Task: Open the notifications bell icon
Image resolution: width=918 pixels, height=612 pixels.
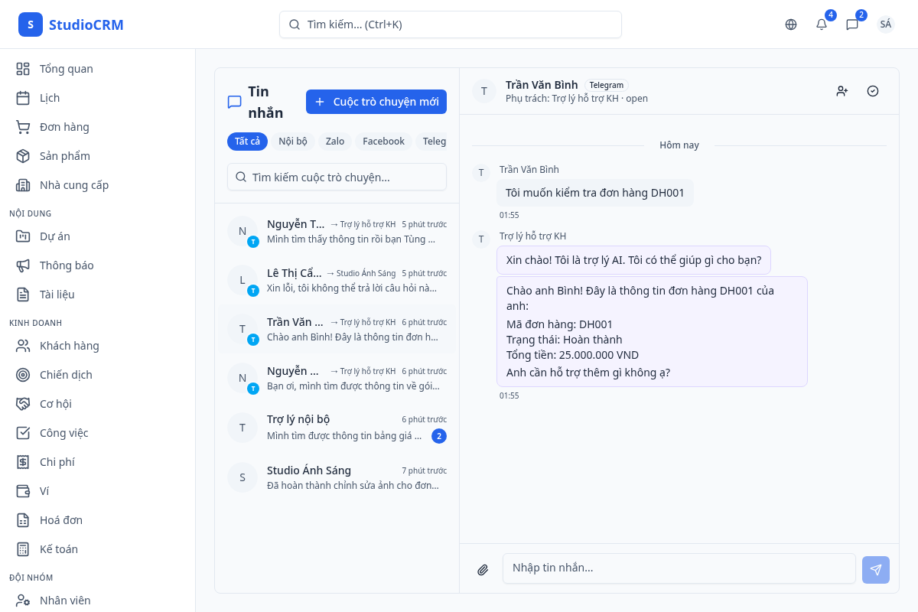Action: [x=822, y=24]
